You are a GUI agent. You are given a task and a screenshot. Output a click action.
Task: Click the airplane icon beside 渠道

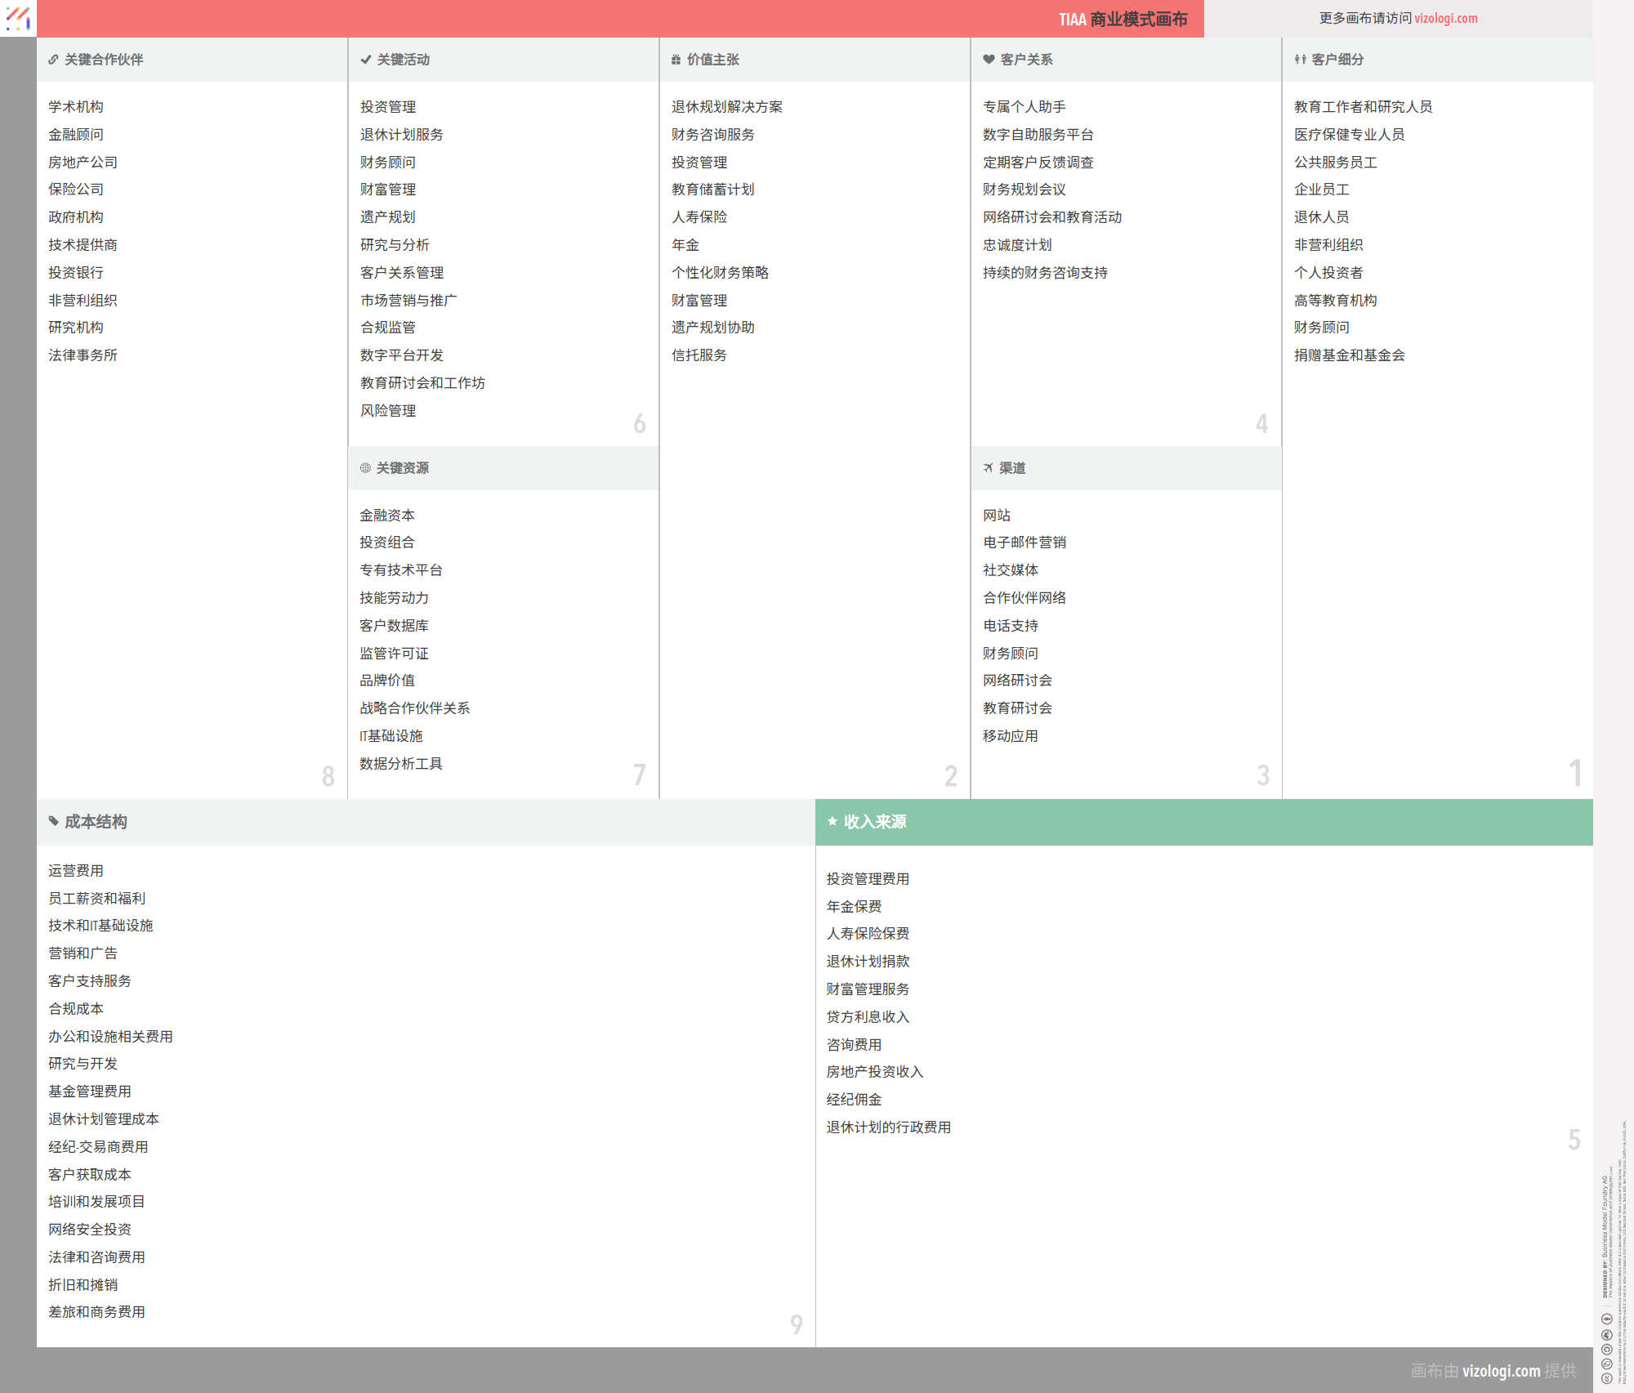coord(989,468)
